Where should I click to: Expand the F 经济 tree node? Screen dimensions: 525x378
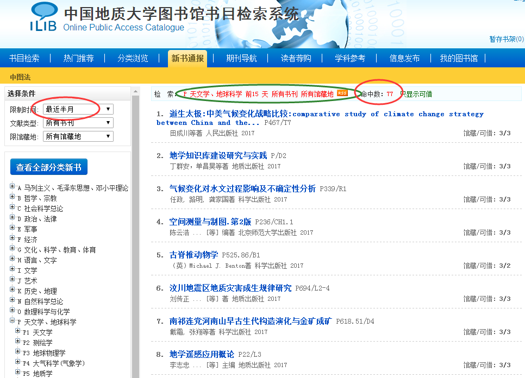click(12, 239)
